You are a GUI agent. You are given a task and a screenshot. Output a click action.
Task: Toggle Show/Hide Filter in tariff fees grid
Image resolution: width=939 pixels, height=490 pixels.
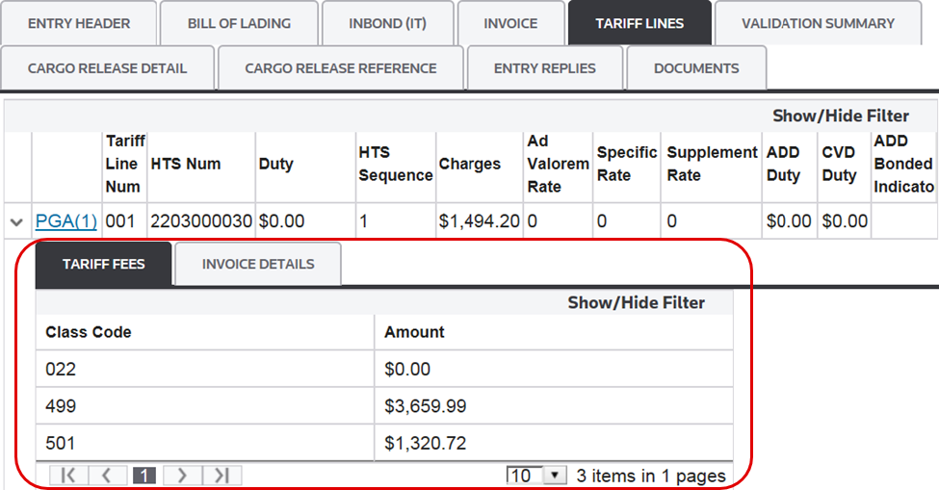(x=636, y=302)
